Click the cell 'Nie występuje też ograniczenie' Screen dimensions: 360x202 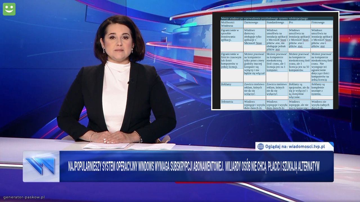[x=322, y=67]
